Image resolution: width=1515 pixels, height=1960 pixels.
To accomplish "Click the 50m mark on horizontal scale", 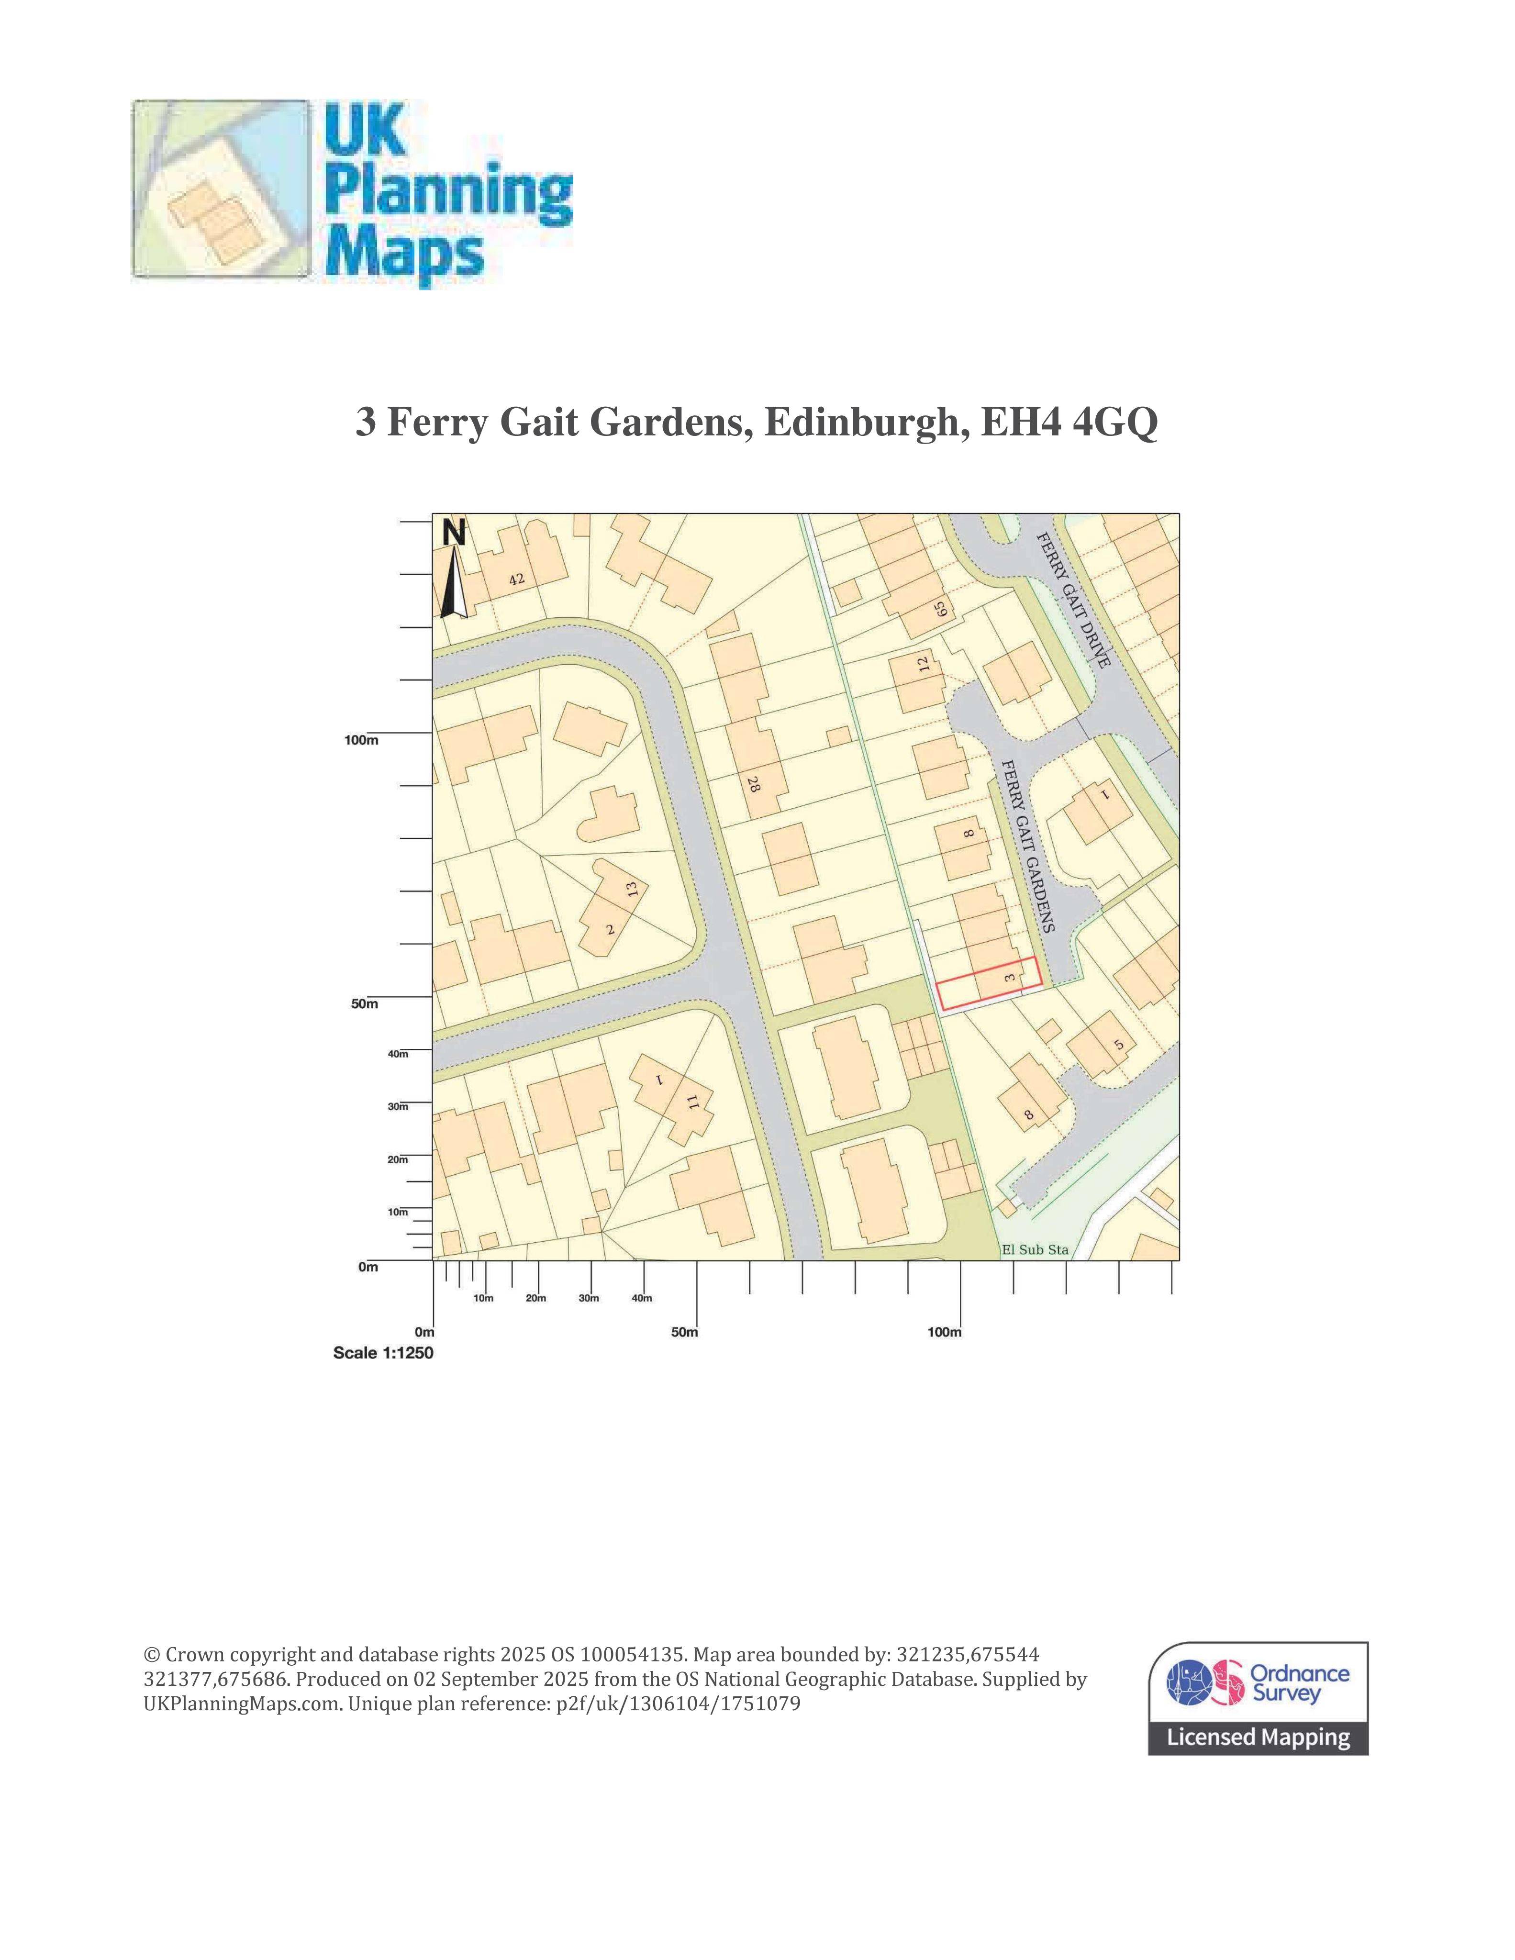I will (x=684, y=1333).
